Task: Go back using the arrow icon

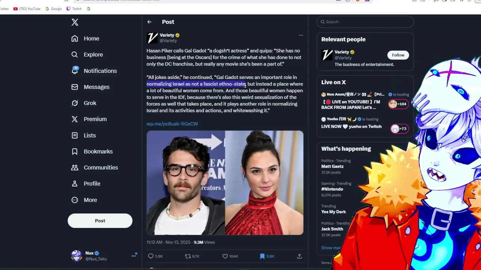Action: coord(150,22)
